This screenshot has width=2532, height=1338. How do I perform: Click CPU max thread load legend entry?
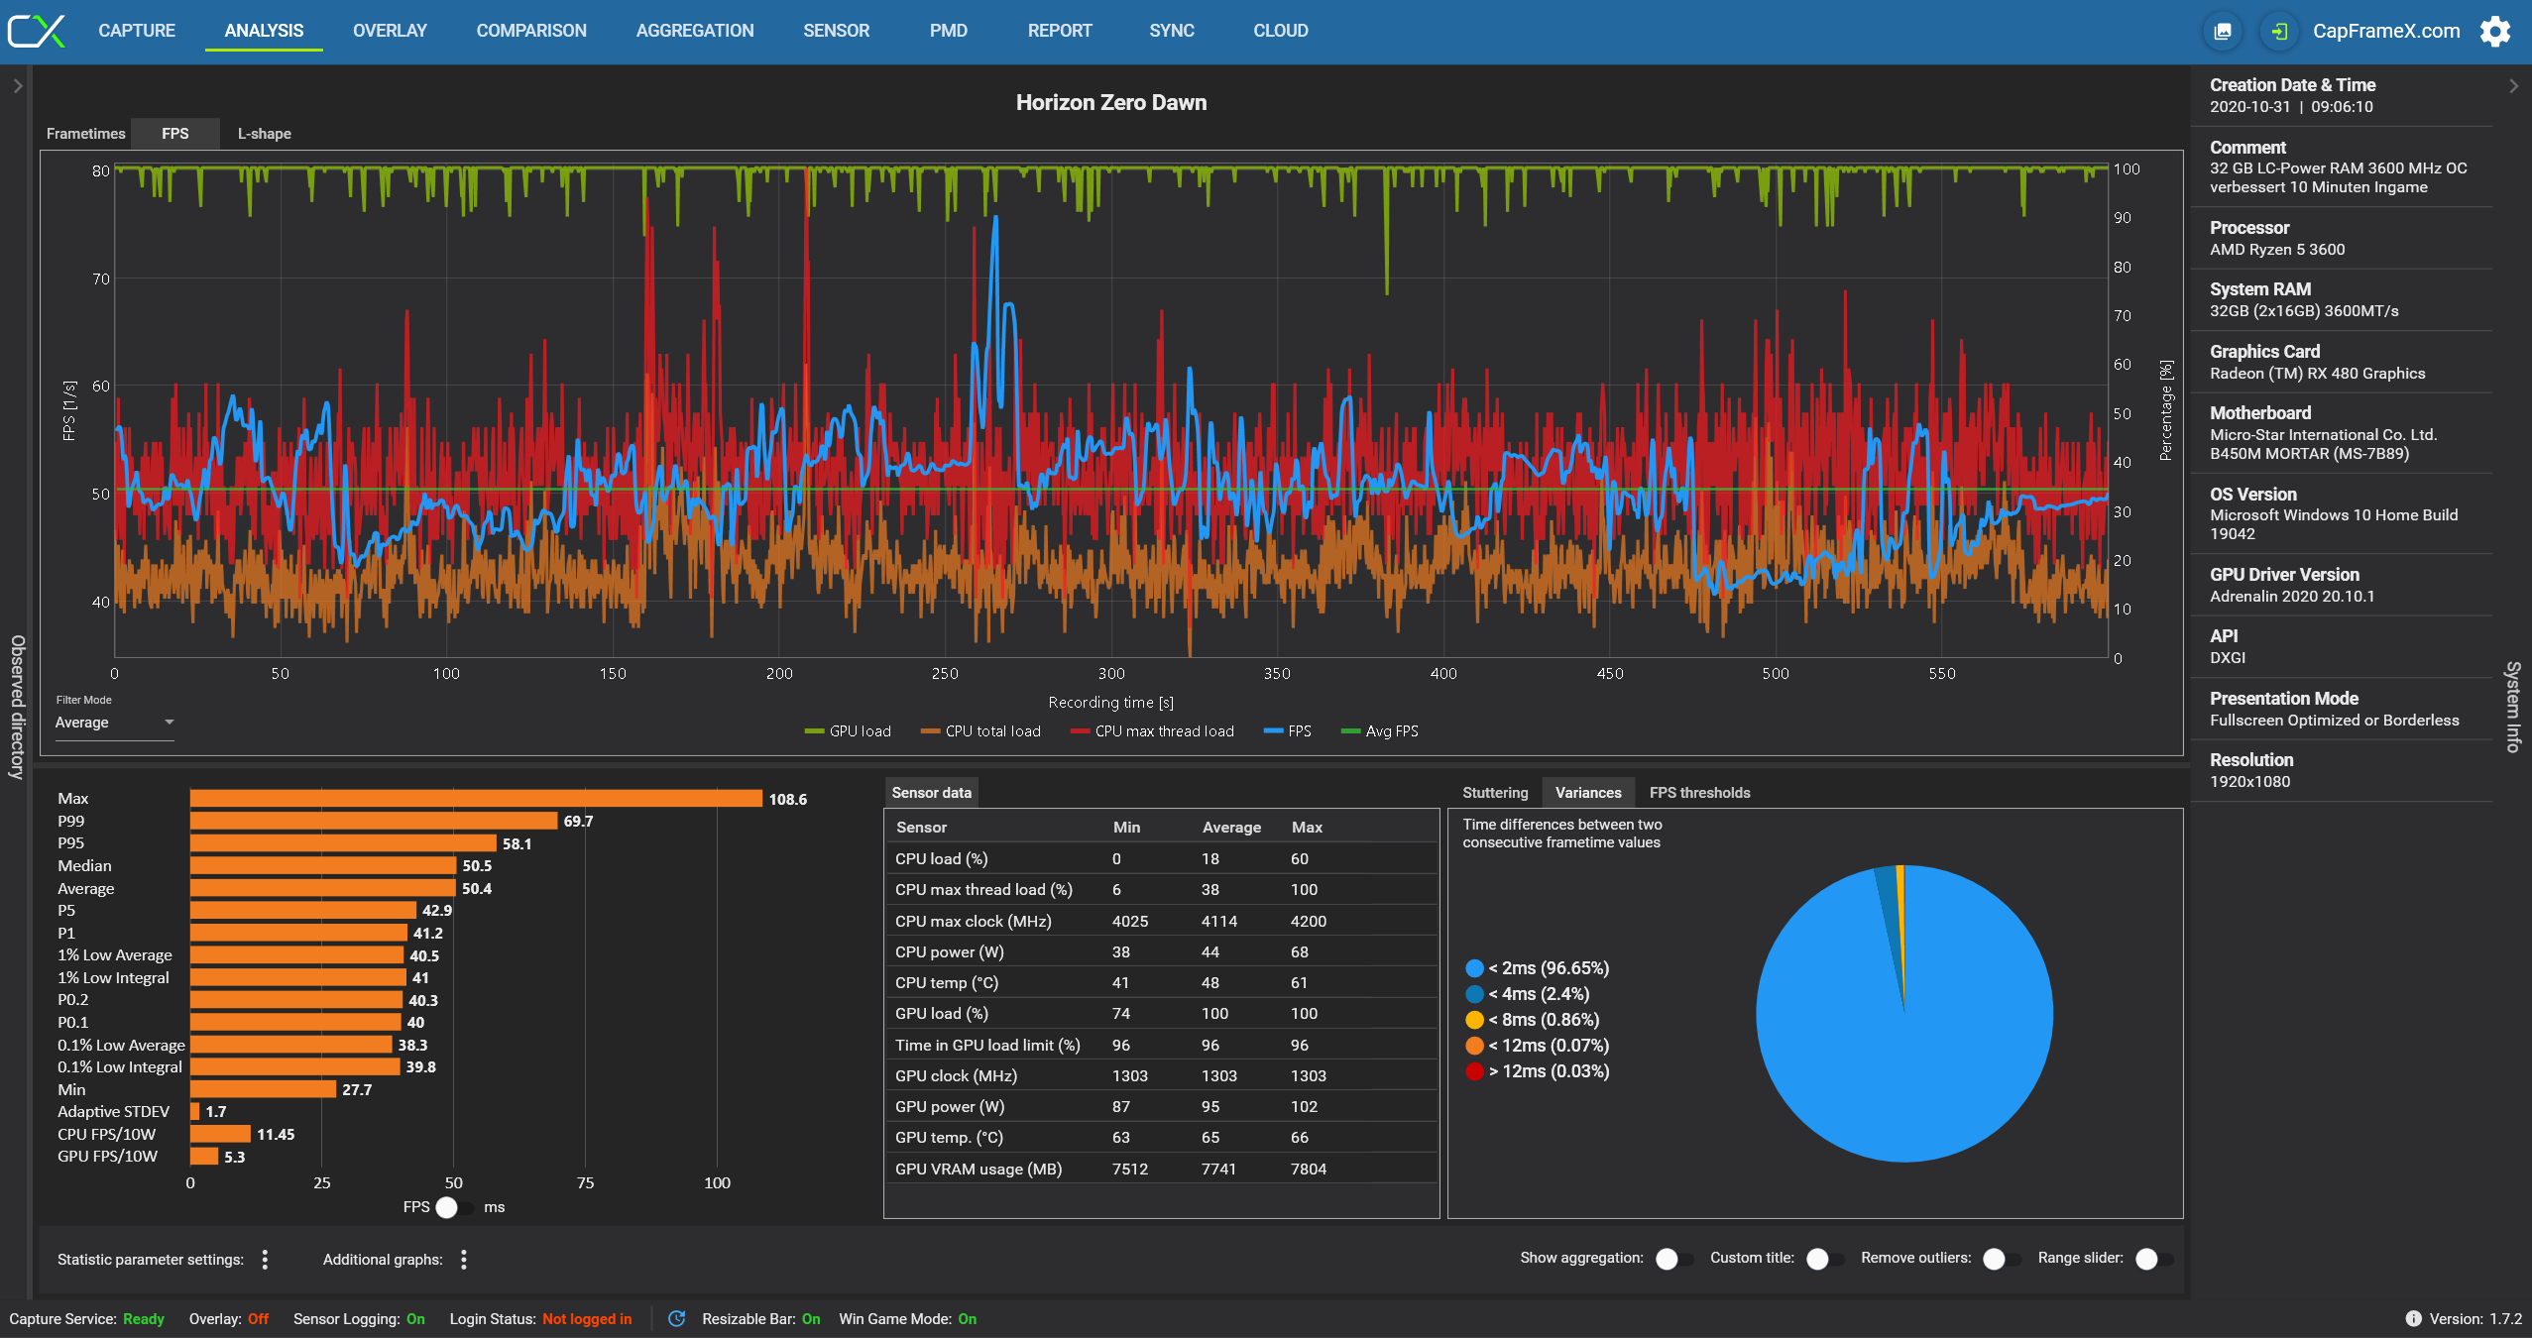1152,731
